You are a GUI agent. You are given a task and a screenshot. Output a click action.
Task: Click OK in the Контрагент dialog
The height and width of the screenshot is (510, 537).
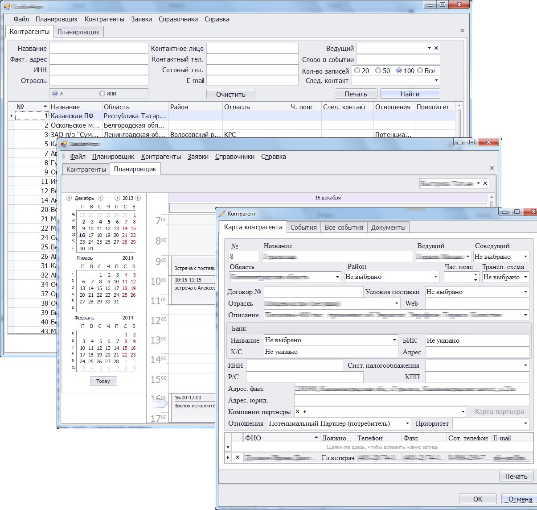[x=478, y=499]
